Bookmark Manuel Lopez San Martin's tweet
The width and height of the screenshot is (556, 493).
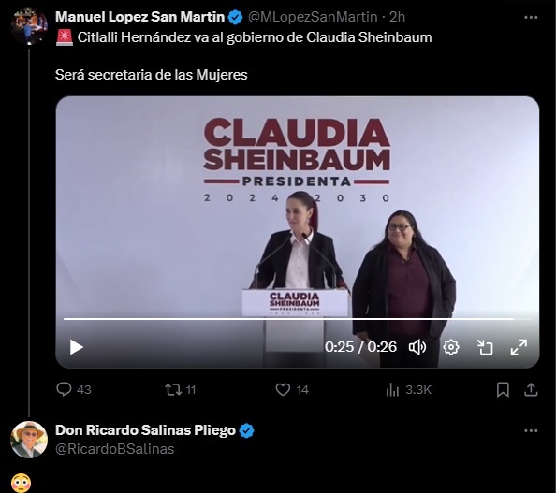[503, 390]
